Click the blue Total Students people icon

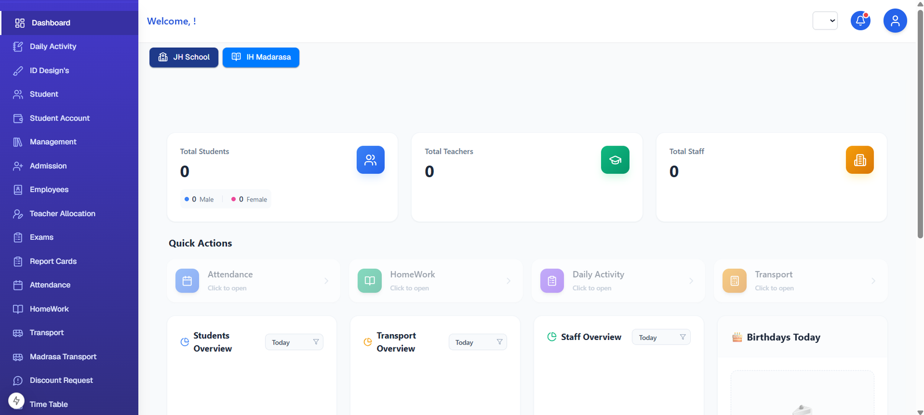coord(371,160)
